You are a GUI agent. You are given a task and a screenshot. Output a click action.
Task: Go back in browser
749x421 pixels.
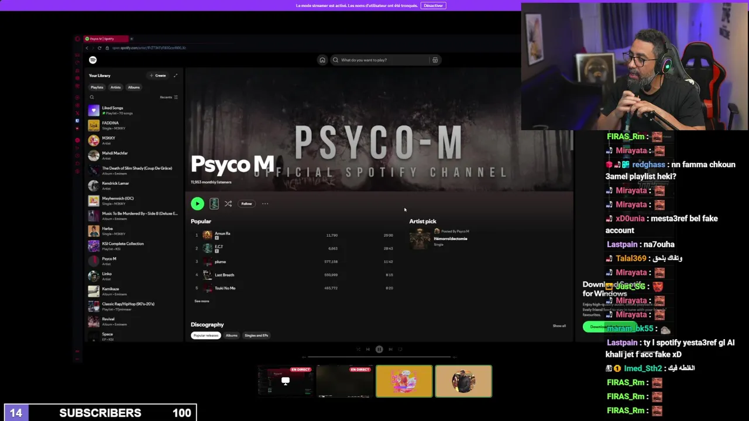pos(87,48)
